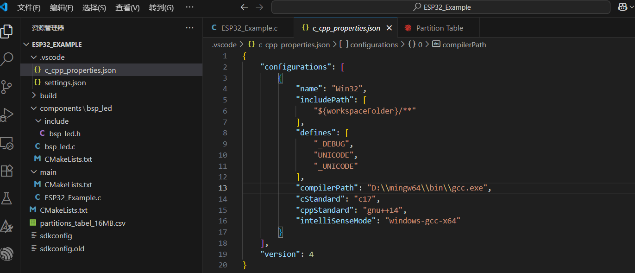Open the Go (转到) menu
This screenshot has width=635, height=273.
click(x=161, y=7)
